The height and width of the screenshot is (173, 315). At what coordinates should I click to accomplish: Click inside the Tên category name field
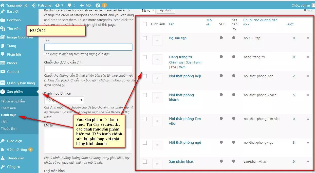click(x=88, y=47)
